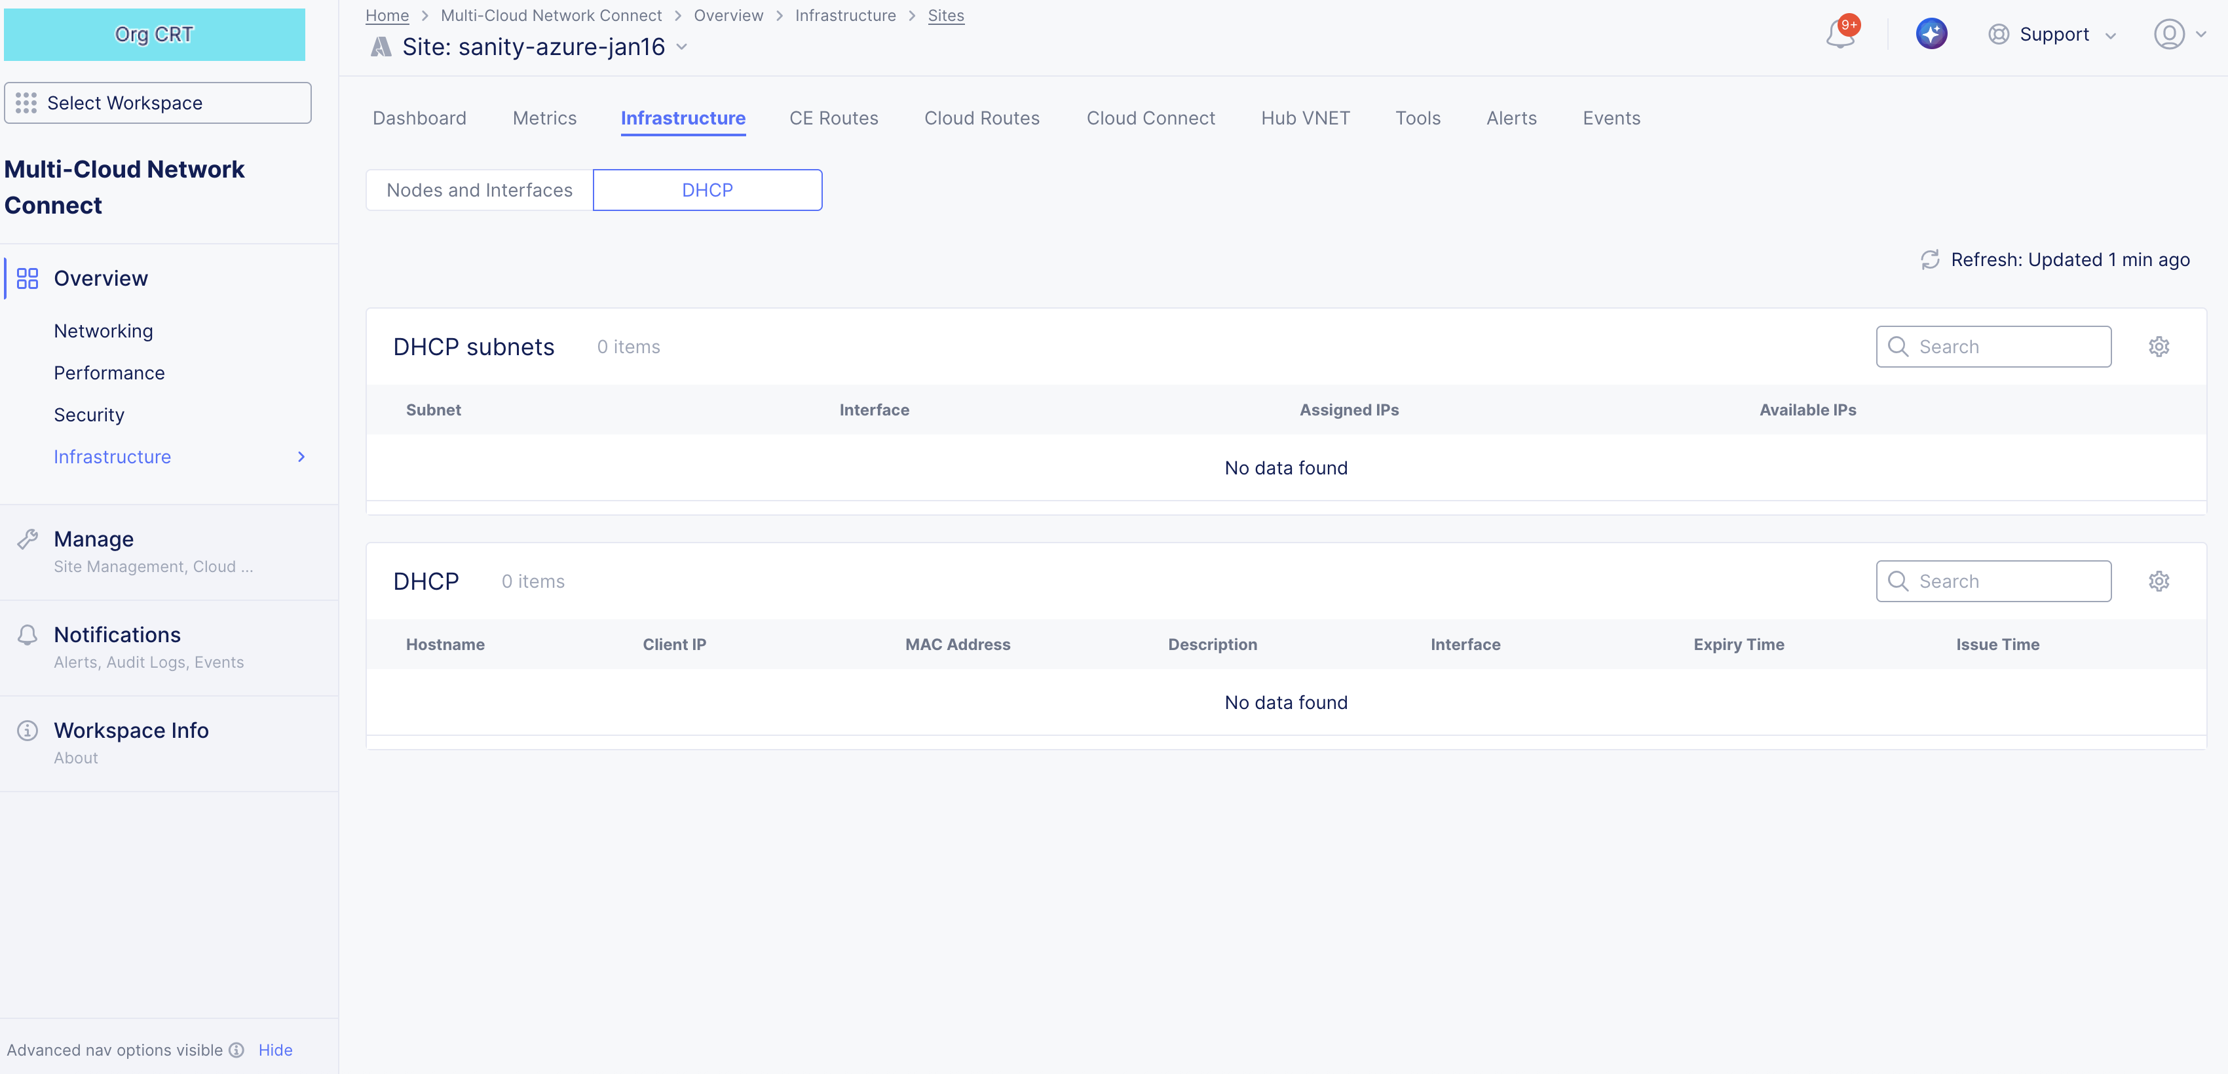Open DHCP table settings gear
The width and height of the screenshot is (2228, 1074).
tap(2158, 582)
